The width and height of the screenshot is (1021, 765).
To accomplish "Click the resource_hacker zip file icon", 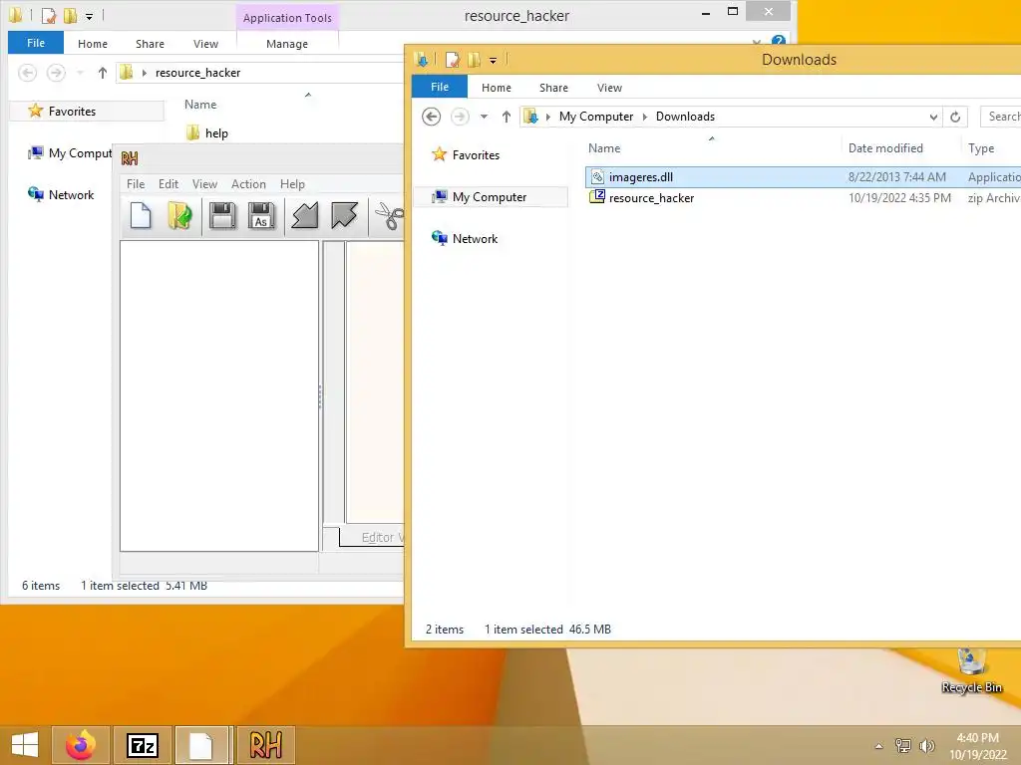I will pyautogui.click(x=597, y=197).
